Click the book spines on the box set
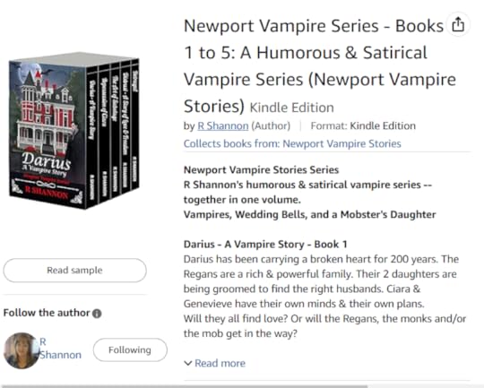Screen dimensions: 484x388 click(x=113, y=131)
